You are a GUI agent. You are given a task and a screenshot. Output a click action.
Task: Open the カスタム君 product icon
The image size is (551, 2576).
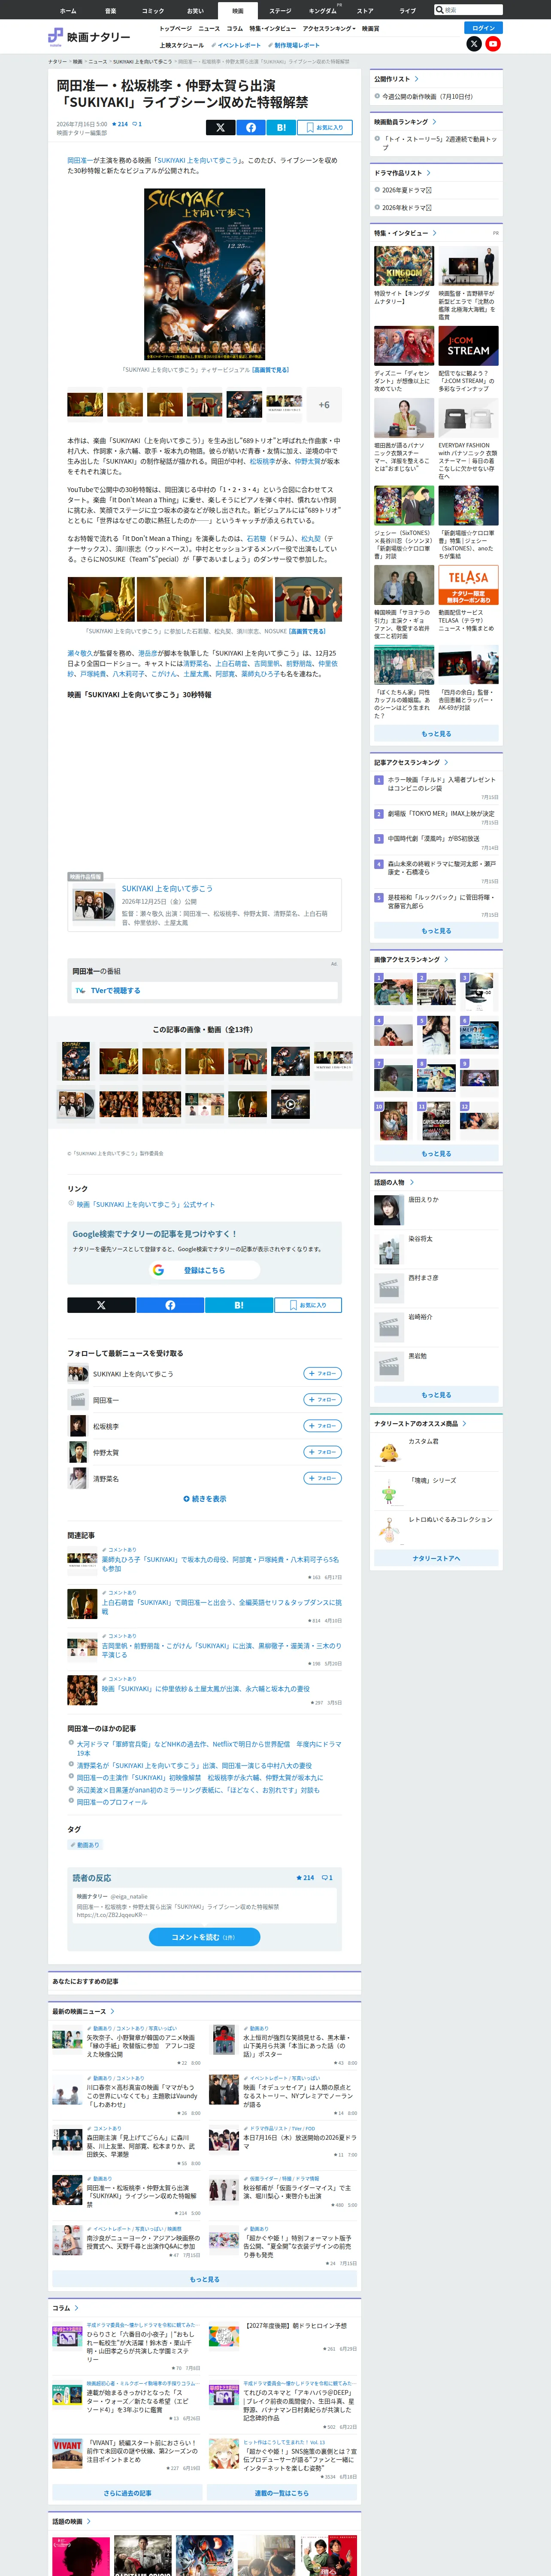(x=388, y=1451)
